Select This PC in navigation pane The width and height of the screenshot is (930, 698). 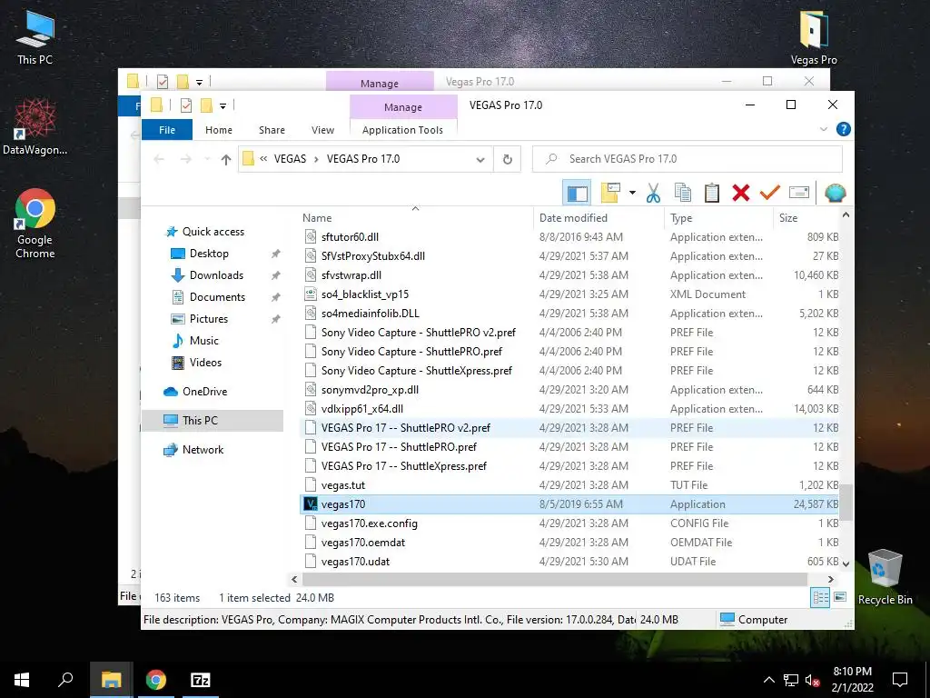click(213, 420)
